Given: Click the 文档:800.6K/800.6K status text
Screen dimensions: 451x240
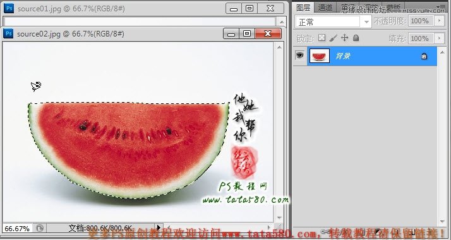Looking at the screenshot, I should coord(100,228).
